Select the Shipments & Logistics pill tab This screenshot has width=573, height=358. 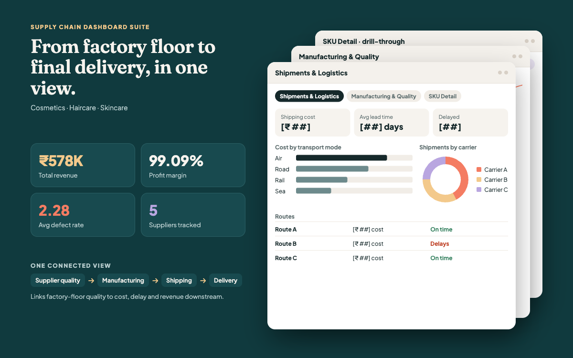point(309,96)
